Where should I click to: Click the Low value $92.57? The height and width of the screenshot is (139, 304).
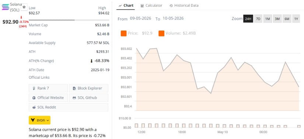tap(34, 13)
